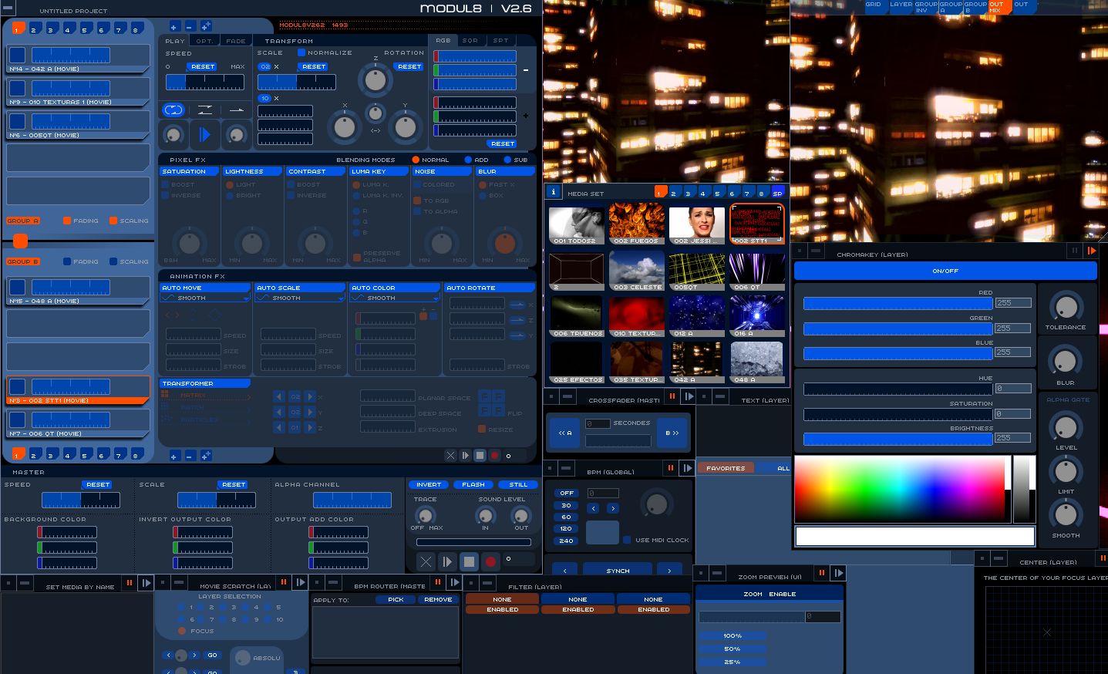The width and height of the screenshot is (1108, 674).
Task: Open the AUTO COLOR smooth dropdown
Action: tap(394, 296)
